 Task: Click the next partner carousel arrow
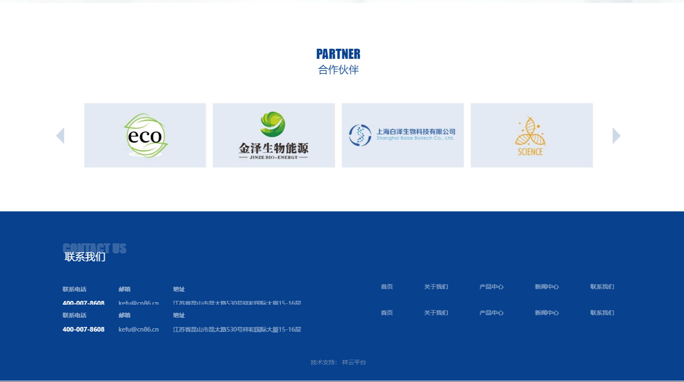pos(616,136)
